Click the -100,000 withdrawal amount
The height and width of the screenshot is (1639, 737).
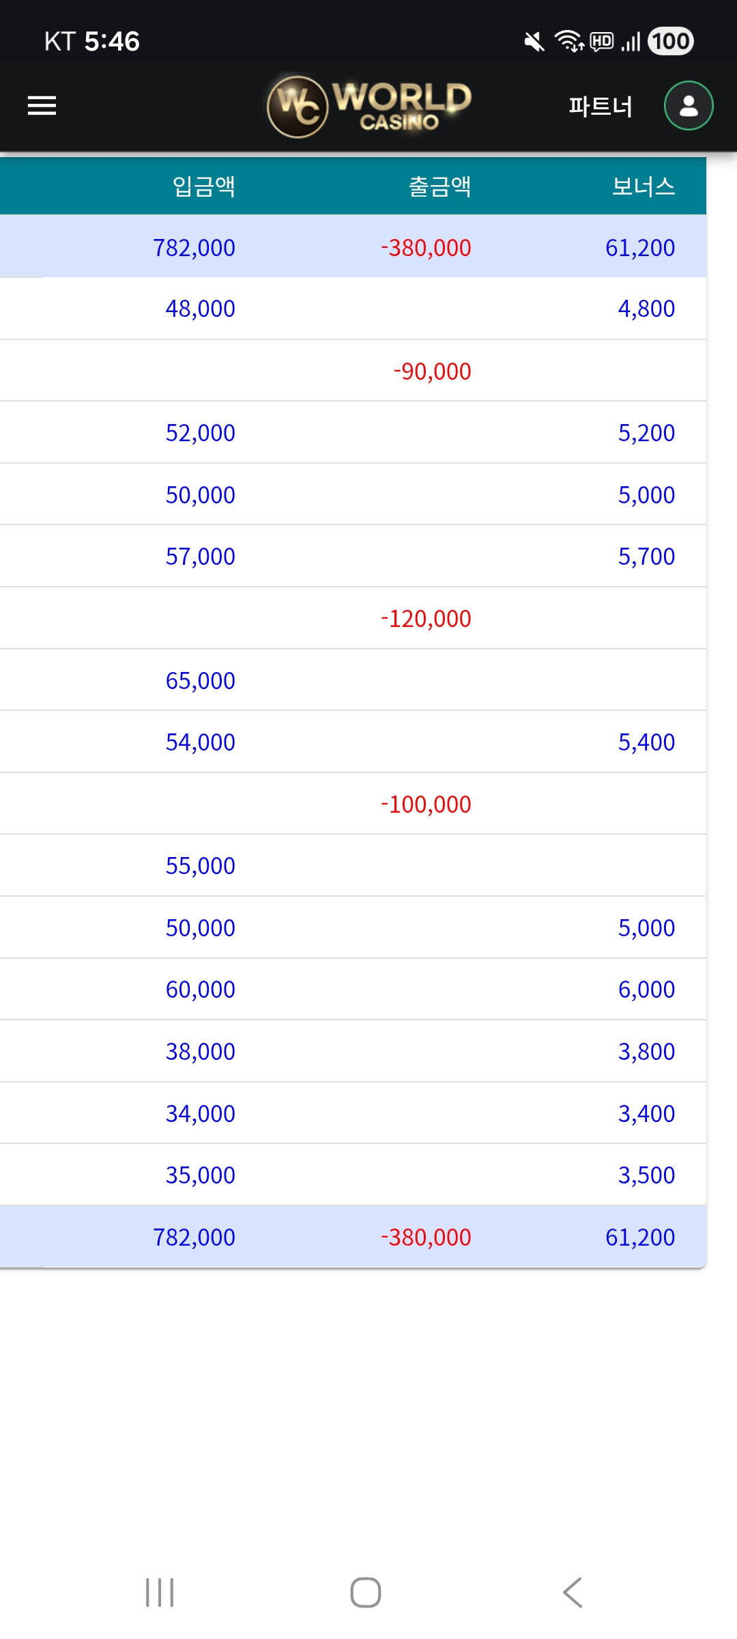pos(426,804)
